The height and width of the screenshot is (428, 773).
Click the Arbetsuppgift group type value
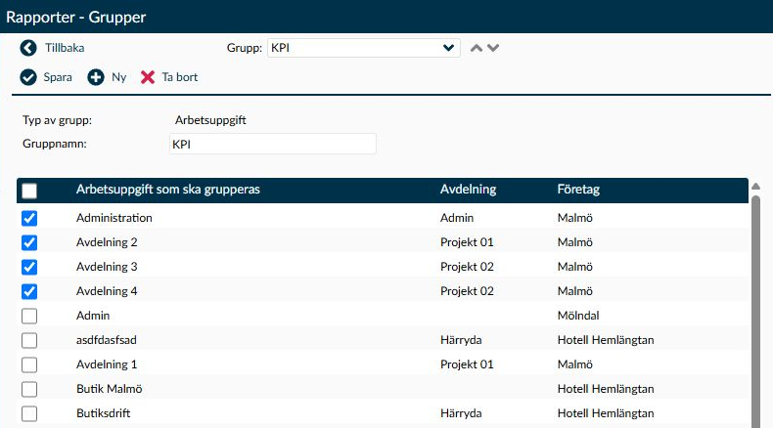pyautogui.click(x=210, y=120)
